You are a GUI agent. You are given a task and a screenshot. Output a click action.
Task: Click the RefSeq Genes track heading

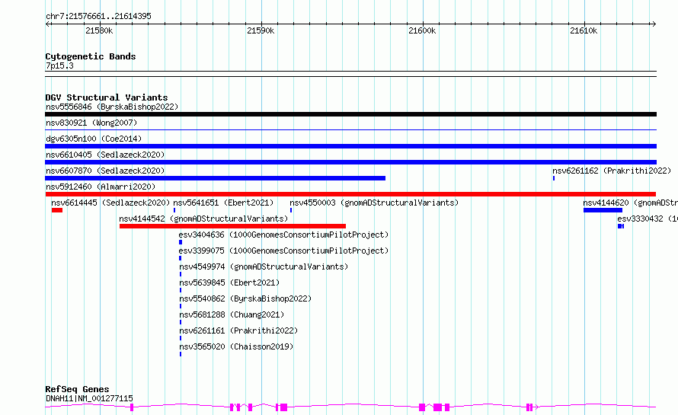[77, 389]
